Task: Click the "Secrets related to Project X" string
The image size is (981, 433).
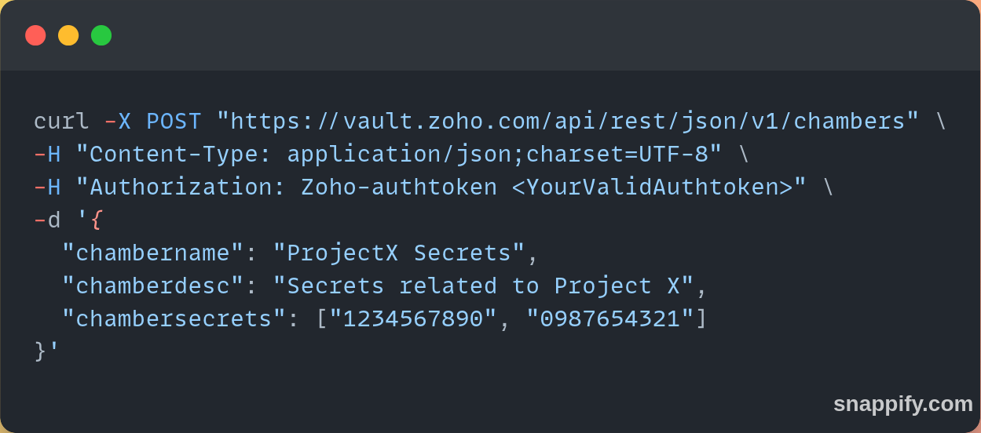Action: coord(483,286)
